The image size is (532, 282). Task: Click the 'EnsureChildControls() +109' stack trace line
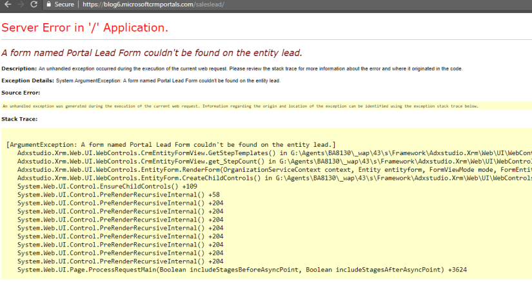coord(107,187)
